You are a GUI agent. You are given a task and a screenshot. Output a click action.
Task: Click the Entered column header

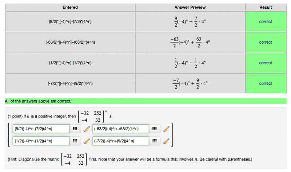pos(70,7)
